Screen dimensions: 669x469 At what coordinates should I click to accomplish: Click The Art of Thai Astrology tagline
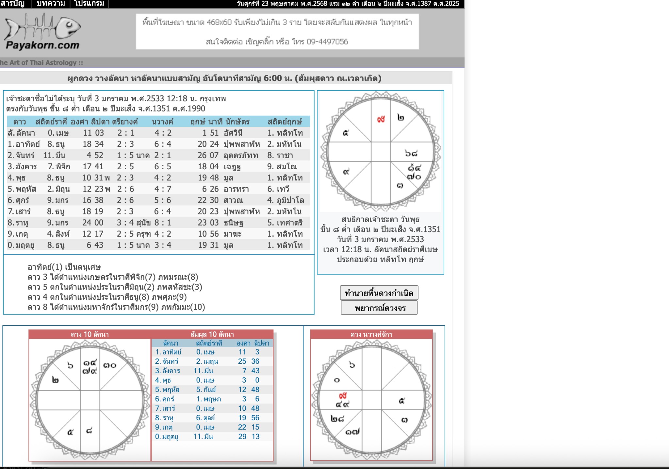[x=41, y=62]
